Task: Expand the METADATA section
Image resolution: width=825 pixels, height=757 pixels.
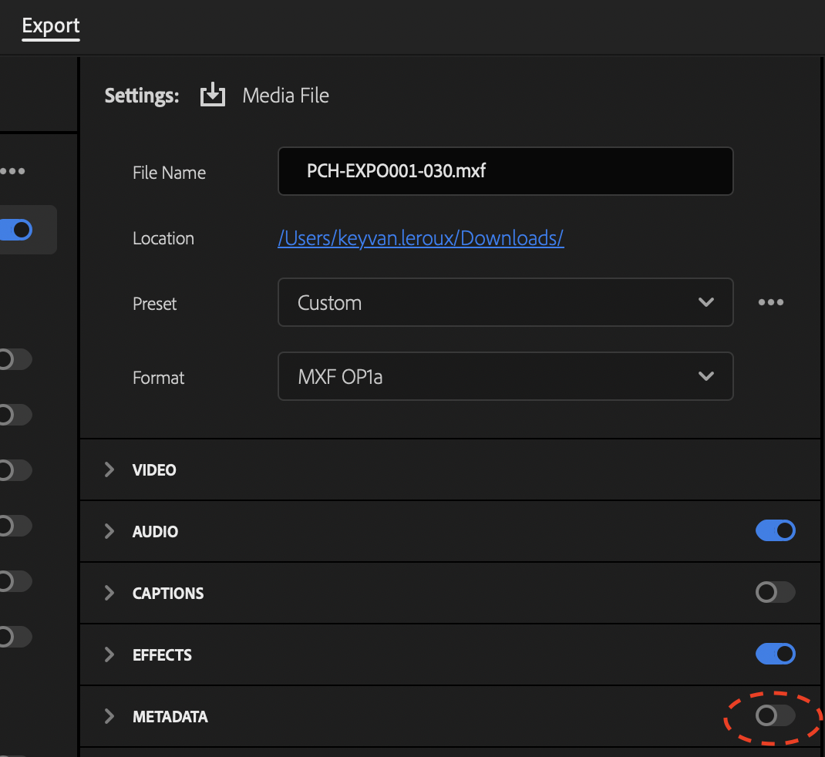Action: pos(109,716)
